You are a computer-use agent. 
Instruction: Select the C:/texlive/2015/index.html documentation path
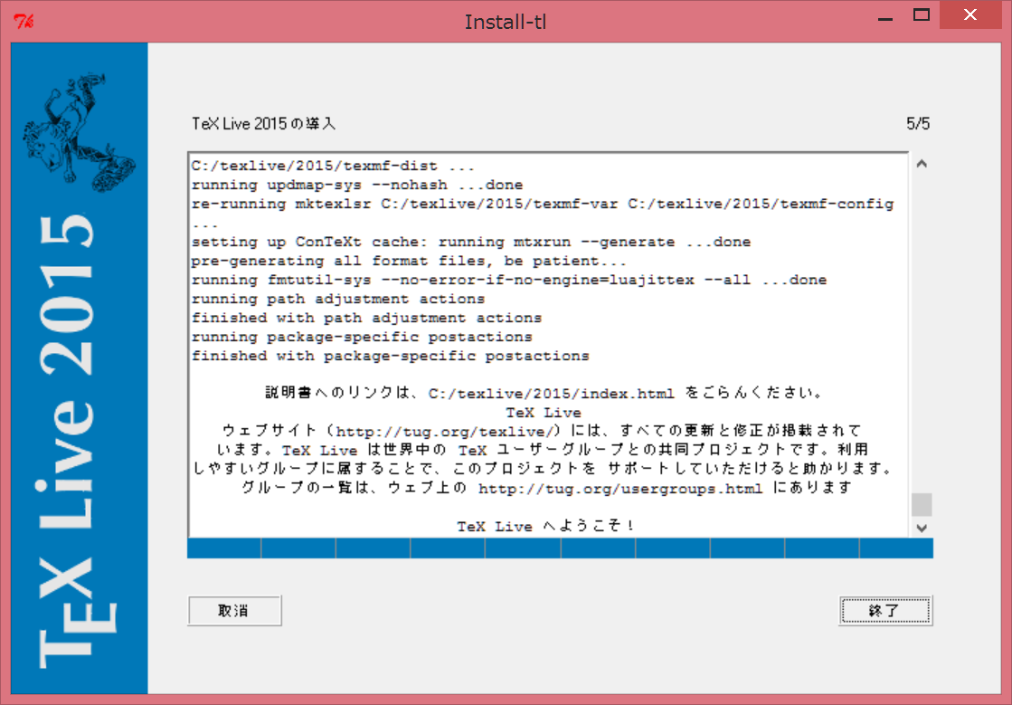(x=555, y=392)
